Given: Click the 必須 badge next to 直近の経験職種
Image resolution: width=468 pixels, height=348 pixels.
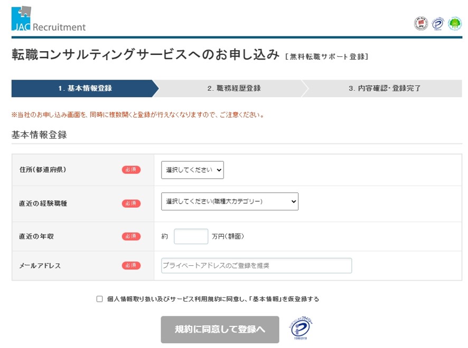Looking at the screenshot, I should (x=131, y=203).
